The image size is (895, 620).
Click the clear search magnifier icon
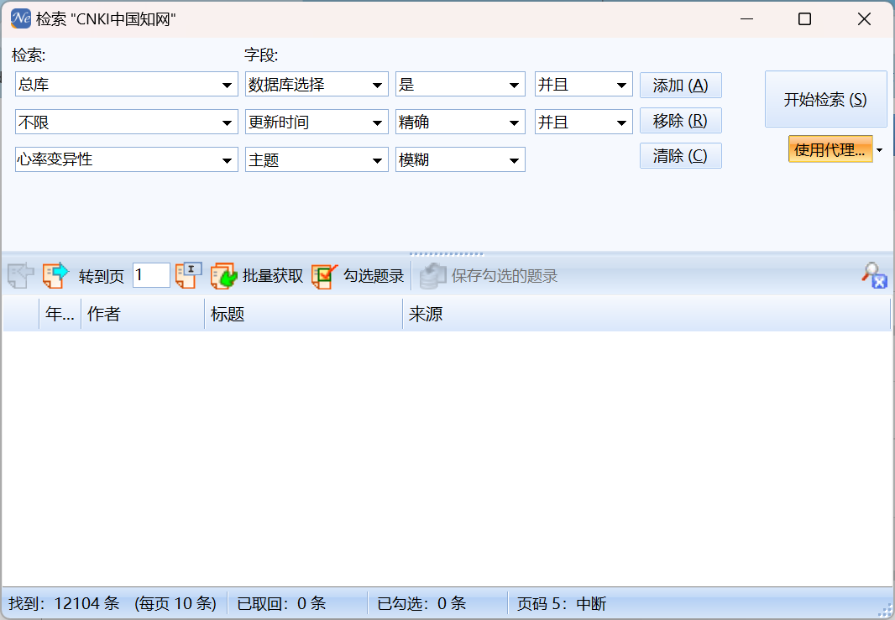click(x=874, y=275)
